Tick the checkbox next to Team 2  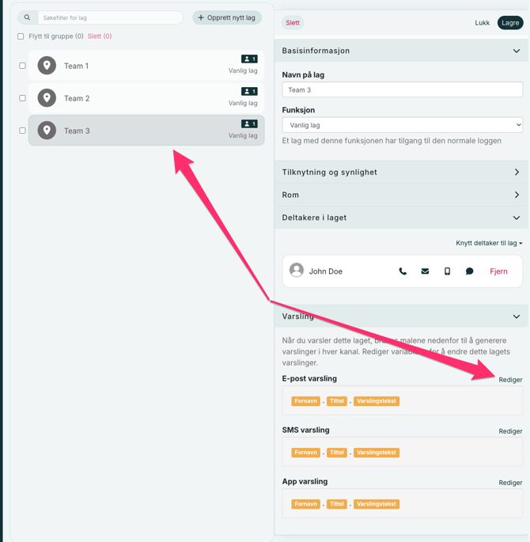[x=22, y=98]
